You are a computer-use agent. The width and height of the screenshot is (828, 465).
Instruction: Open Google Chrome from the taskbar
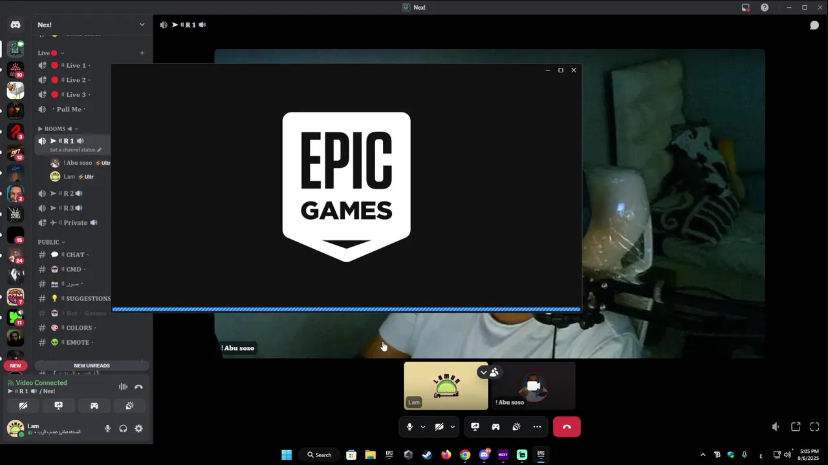pyautogui.click(x=465, y=455)
